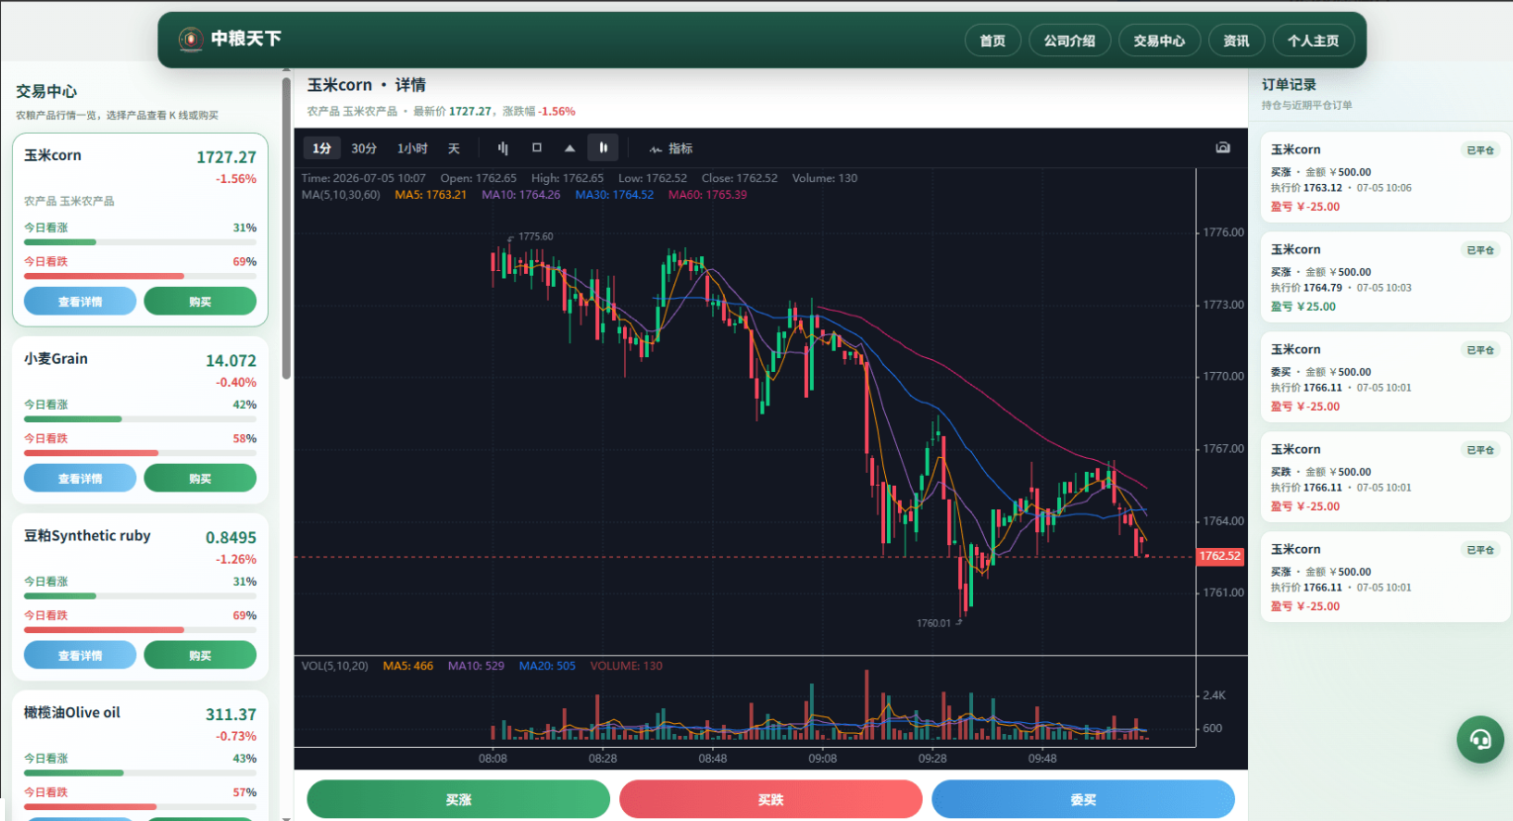Go to 个人主页 profile page
This screenshot has height=821, width=1513.
1313,41
